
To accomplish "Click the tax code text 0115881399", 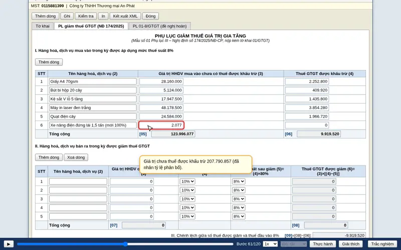I will (53, 6).
